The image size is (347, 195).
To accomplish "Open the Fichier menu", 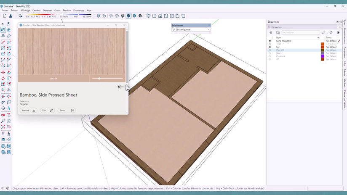I will click(x=5, y=11).
